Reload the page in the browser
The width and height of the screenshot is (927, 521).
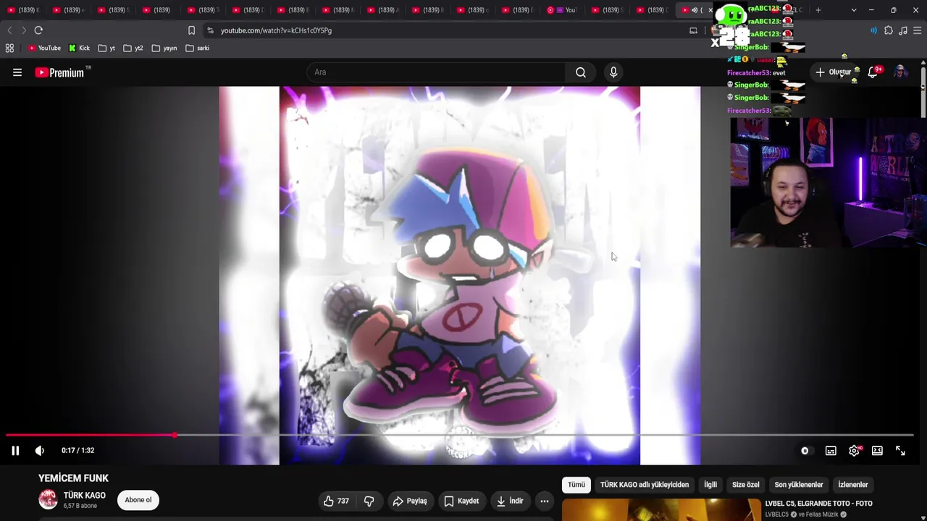[x=38, y=30]
